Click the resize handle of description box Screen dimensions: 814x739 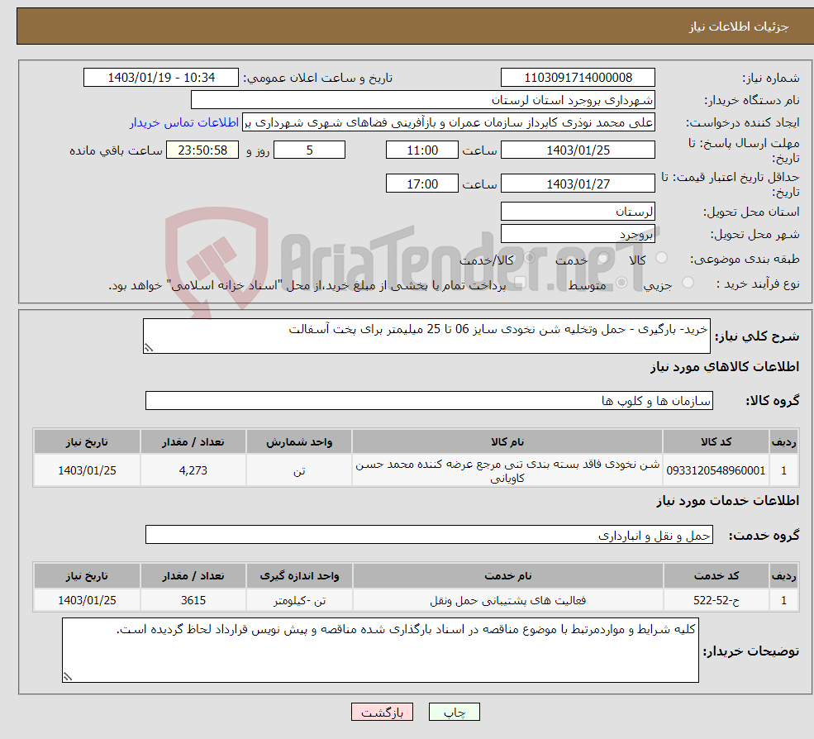[x=149, y=348]
